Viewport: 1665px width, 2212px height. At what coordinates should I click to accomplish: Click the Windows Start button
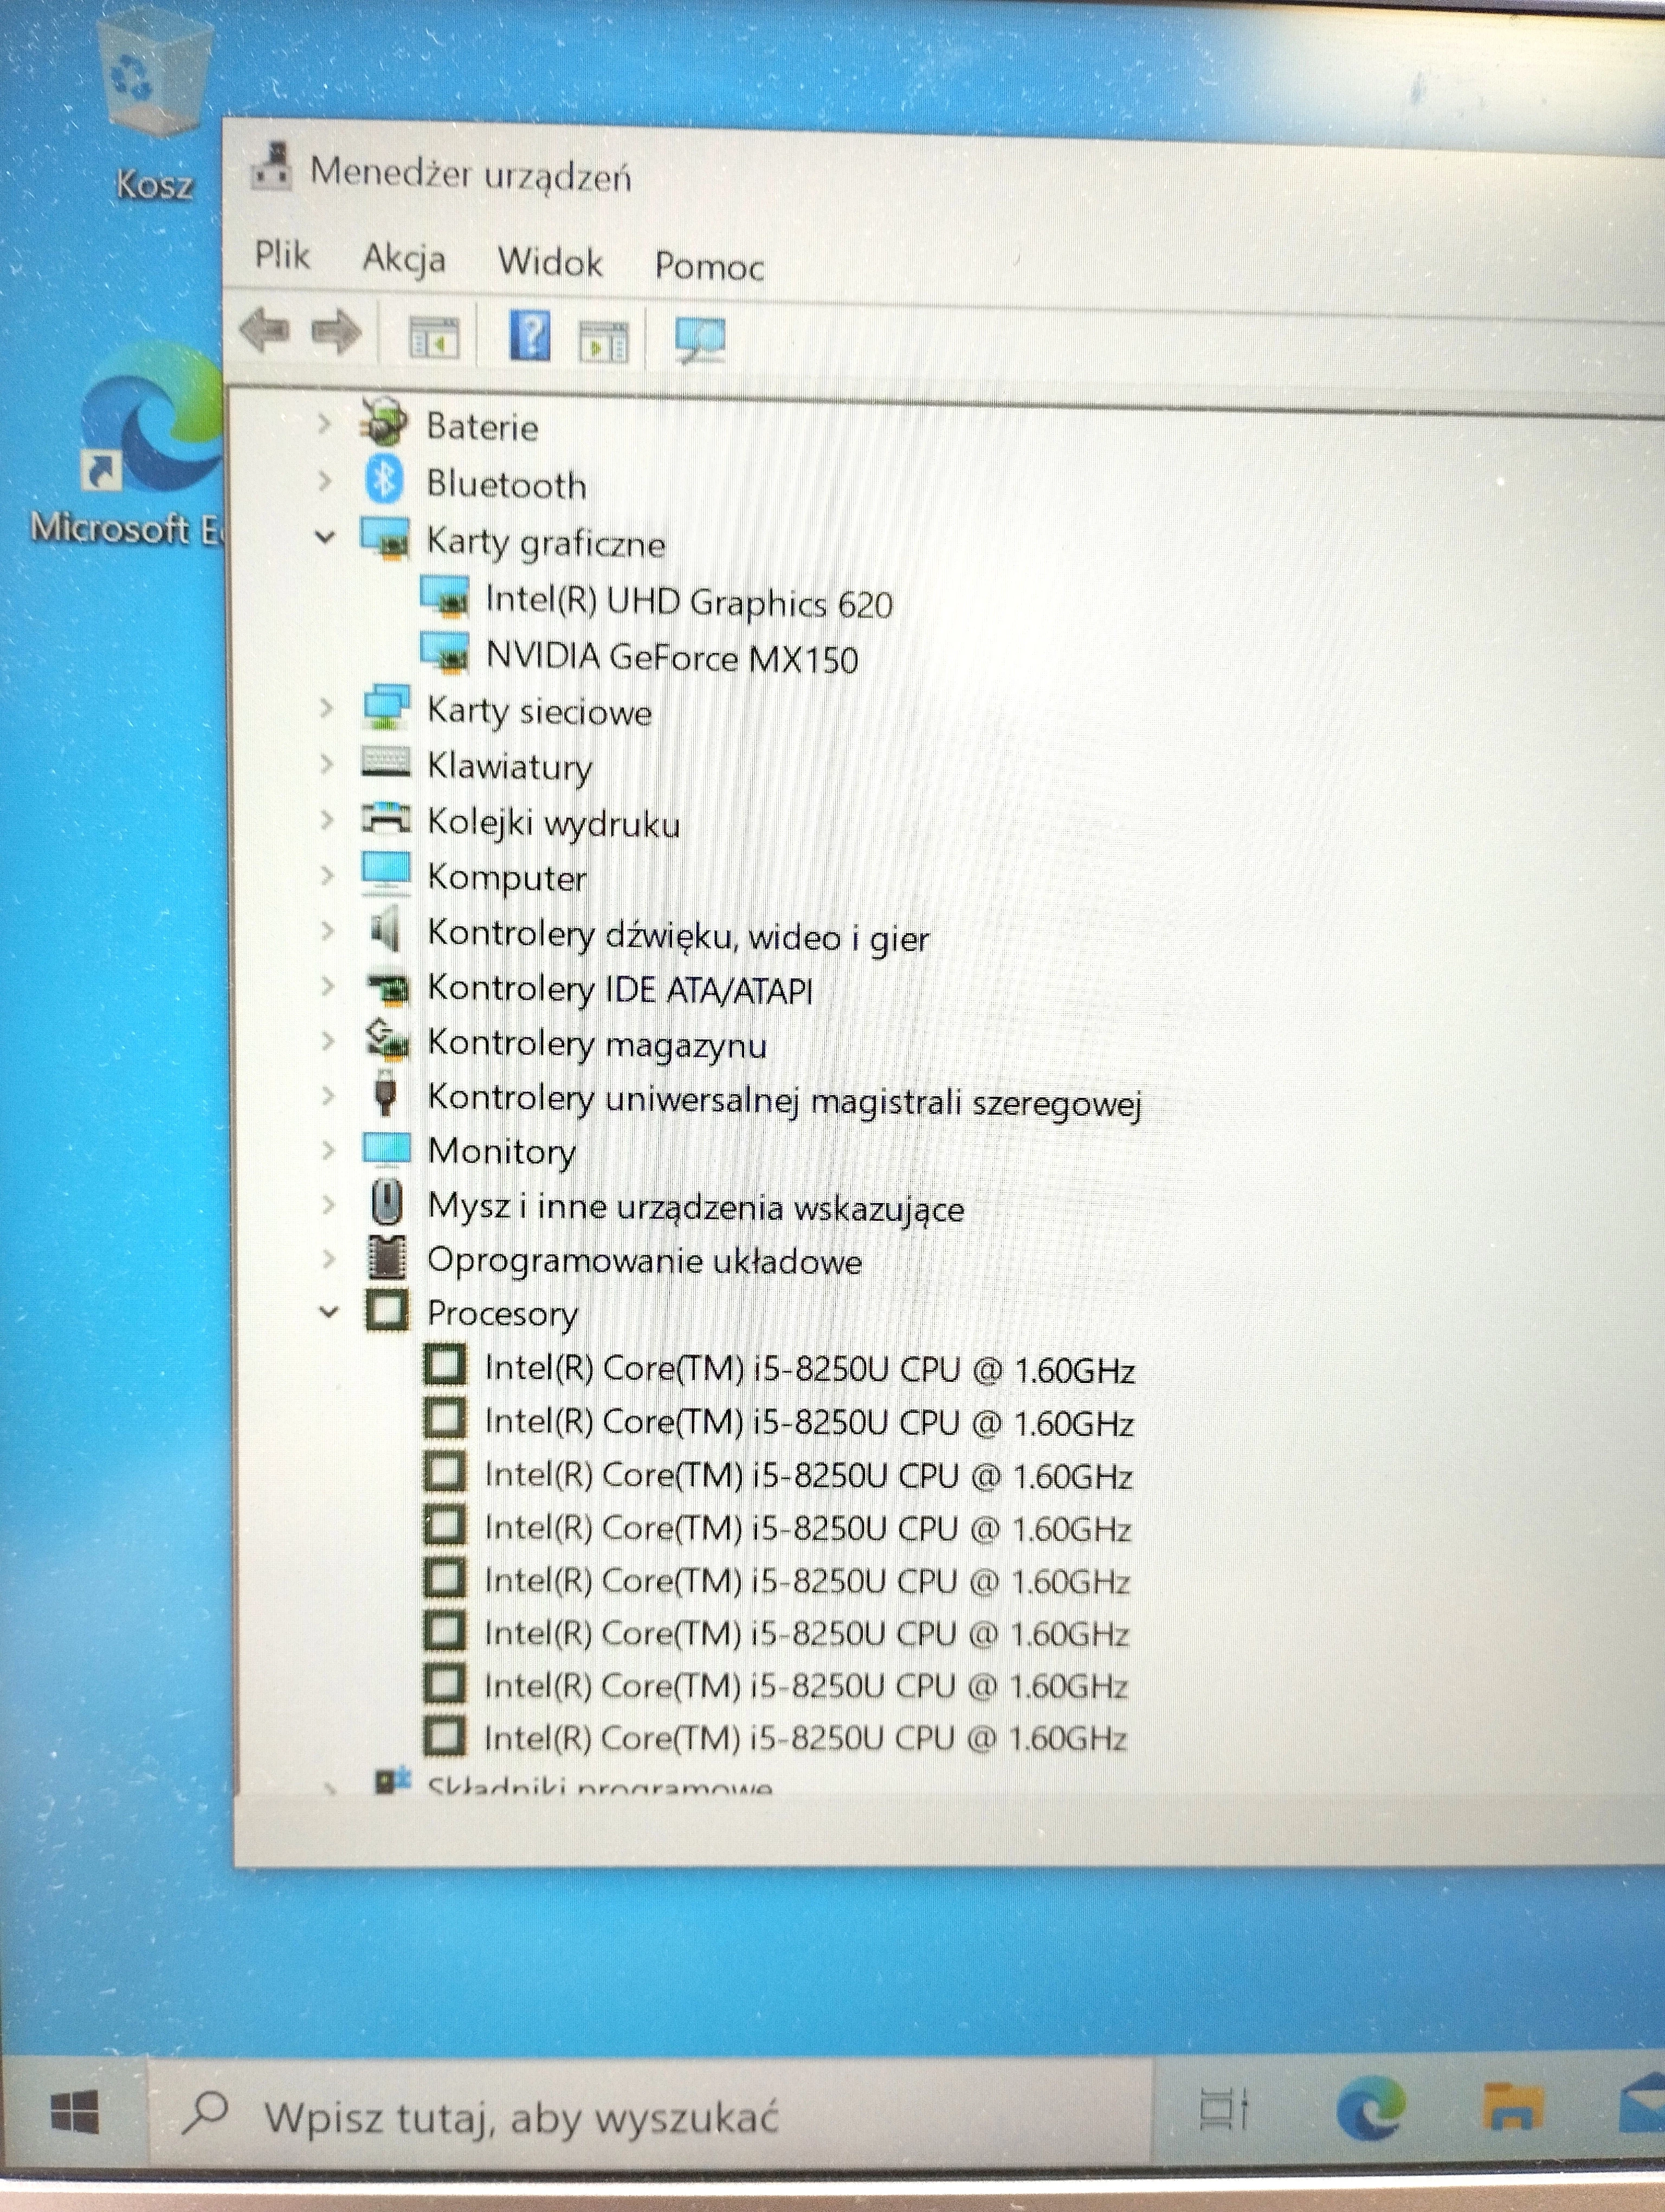tap(74, 2112)
